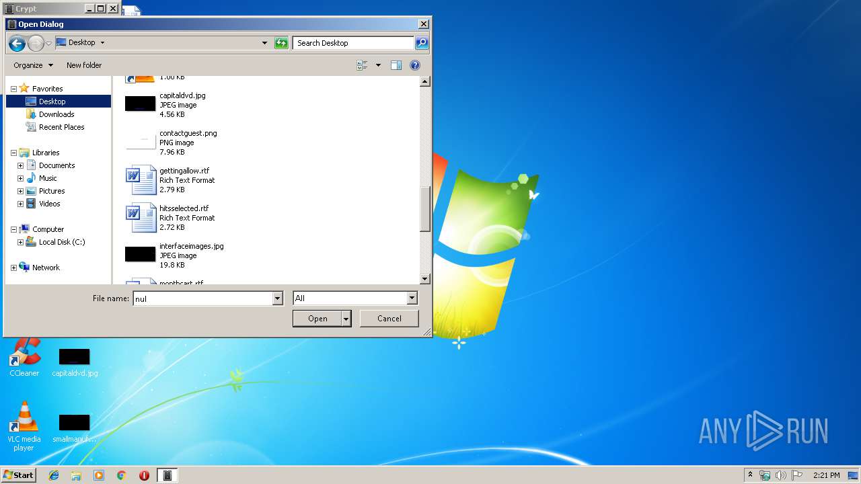Click the volume speaker tray icon
This screenshot has height=484, width=861.
(x=780, y=475)
